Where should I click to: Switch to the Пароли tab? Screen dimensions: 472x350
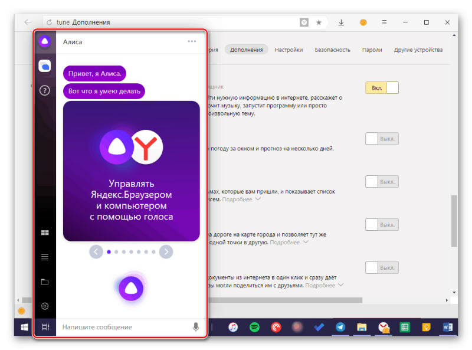(x=372, y=50)
